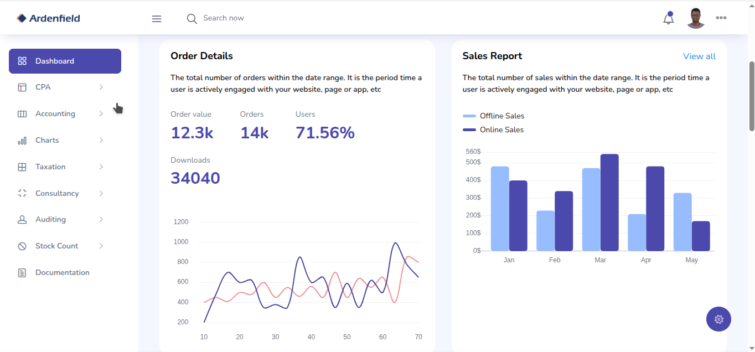Click the vertical page scrollbar thumb
The image size is (755, 352).
752,97
